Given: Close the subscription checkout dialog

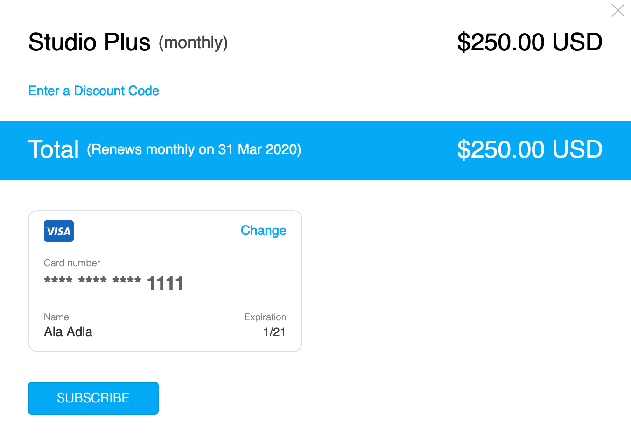Looking at the screenshot, I should point(618,10).
